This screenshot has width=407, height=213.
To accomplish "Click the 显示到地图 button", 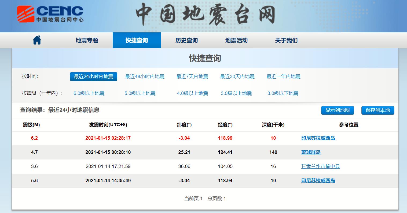I will (x=338, y=110).
